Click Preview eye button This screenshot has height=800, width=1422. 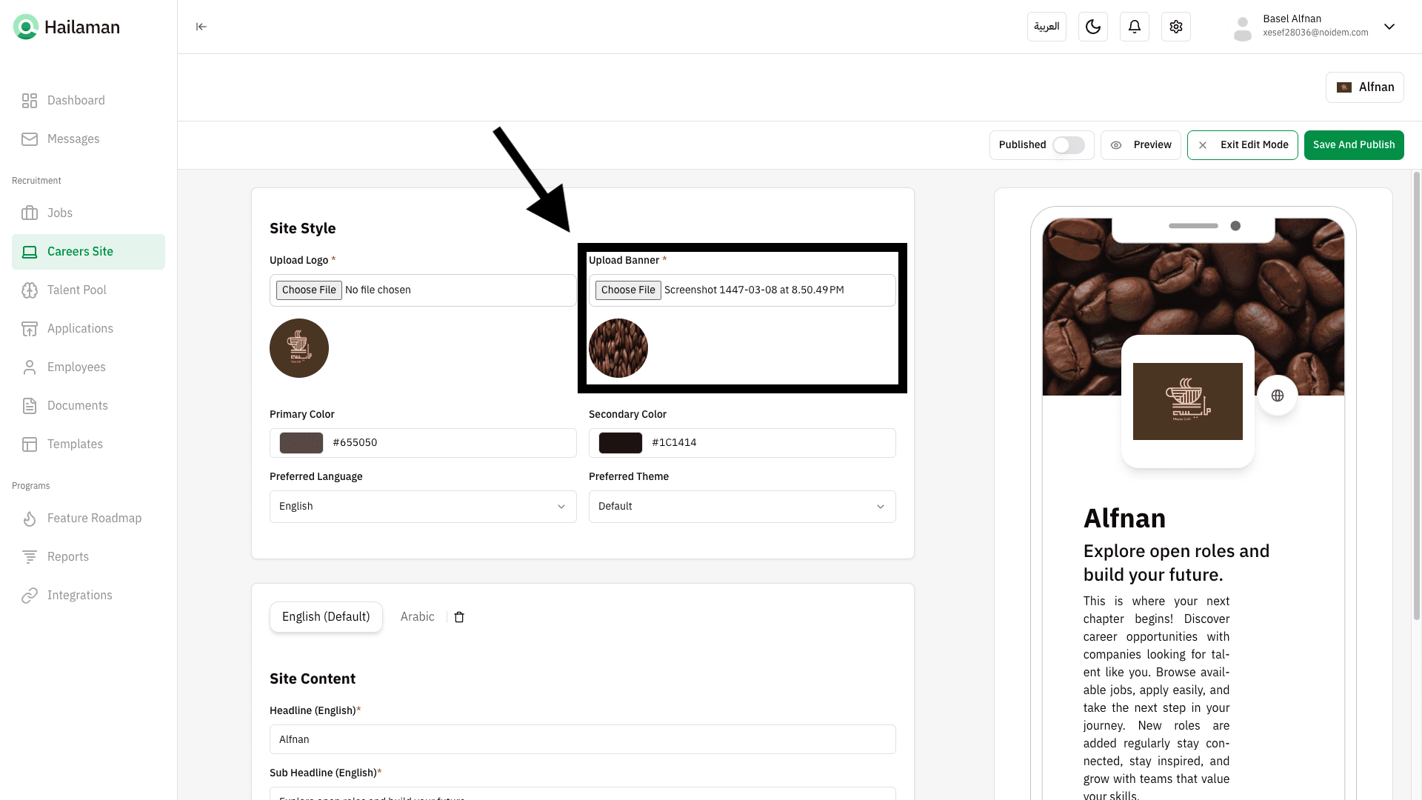pos(1141,145)
